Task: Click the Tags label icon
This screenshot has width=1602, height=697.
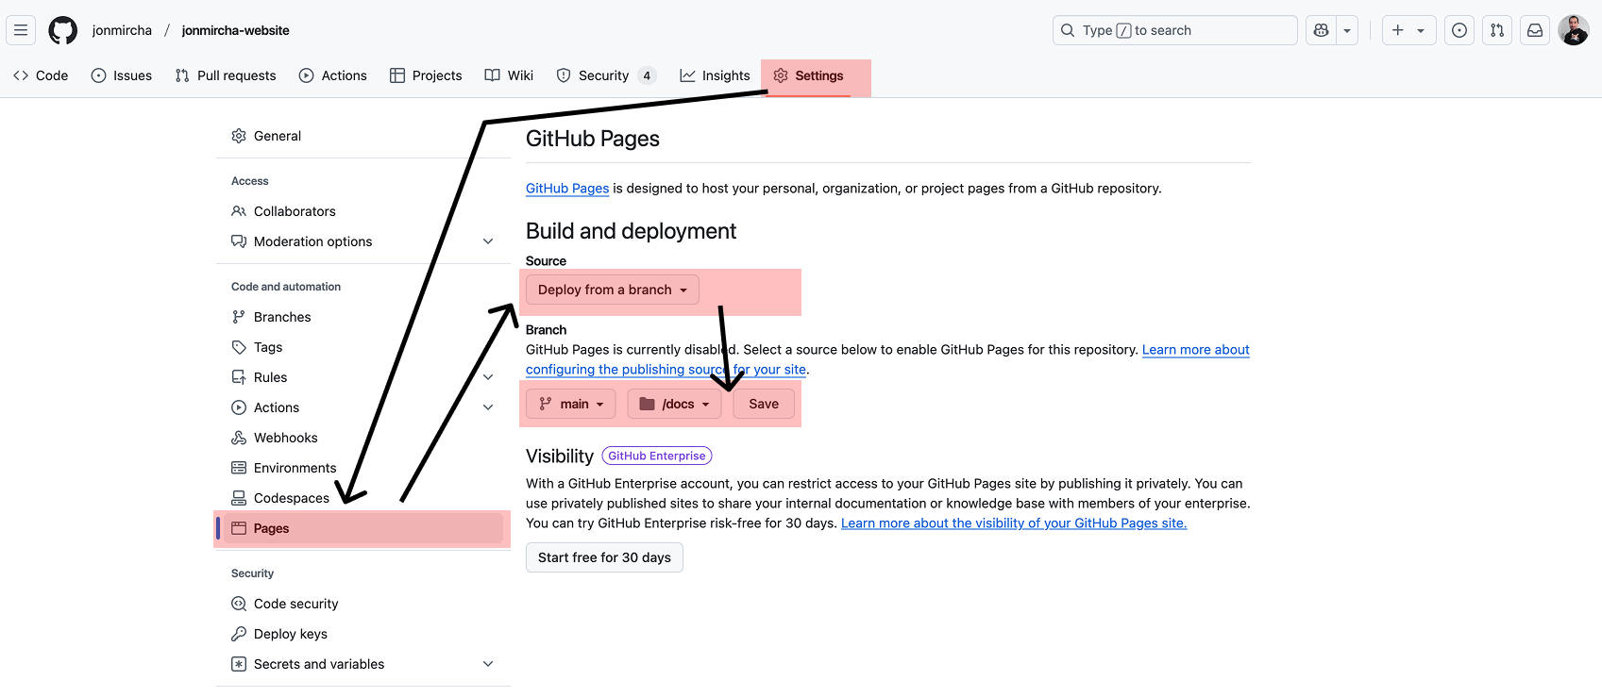Action: (239, 347)
